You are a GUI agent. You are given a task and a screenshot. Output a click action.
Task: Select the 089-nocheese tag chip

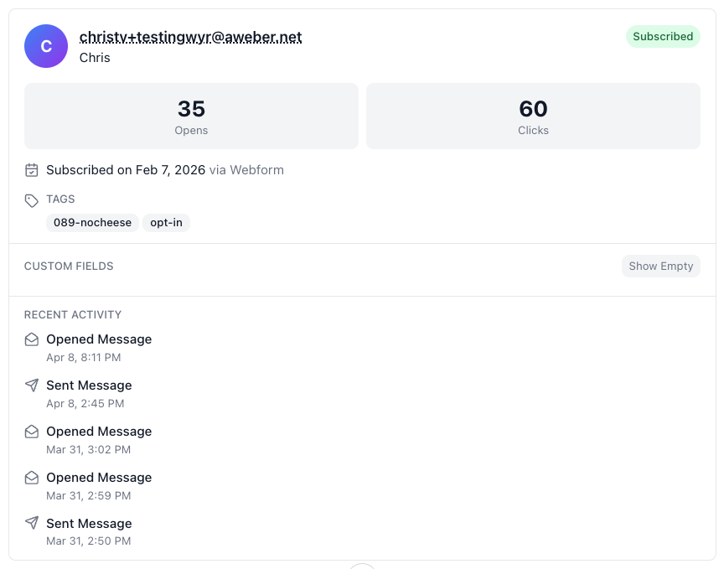(x=92, y=222)
